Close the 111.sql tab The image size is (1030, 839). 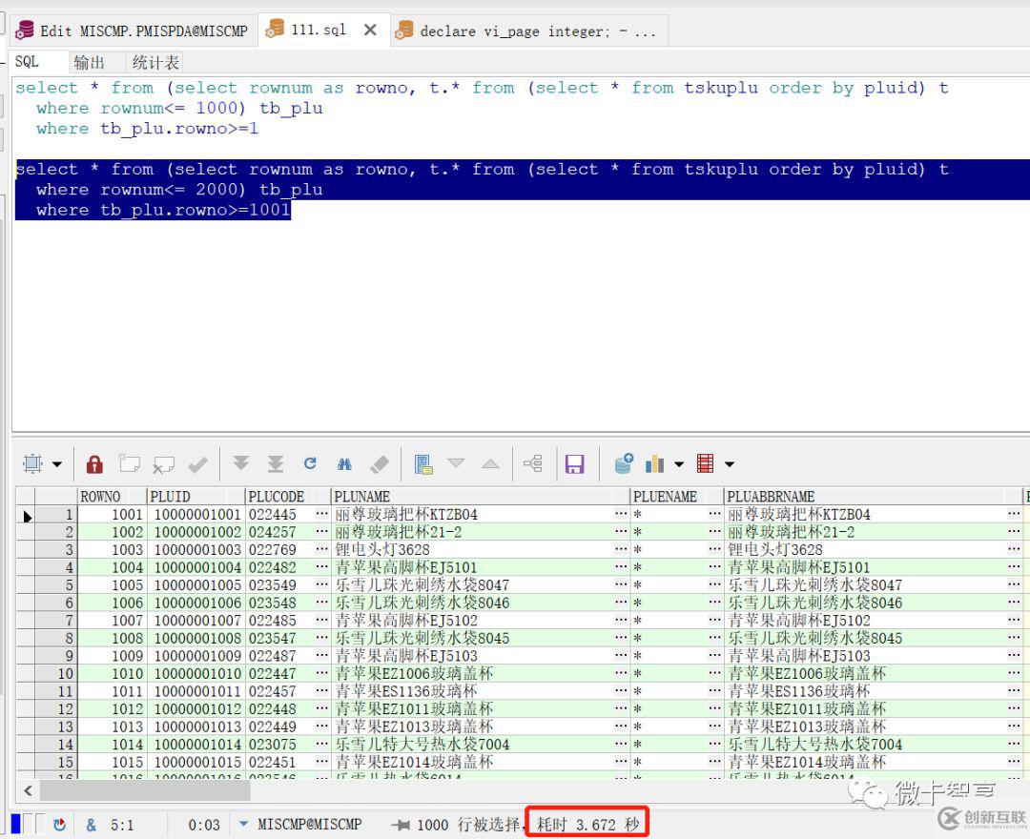coord(370,31)
